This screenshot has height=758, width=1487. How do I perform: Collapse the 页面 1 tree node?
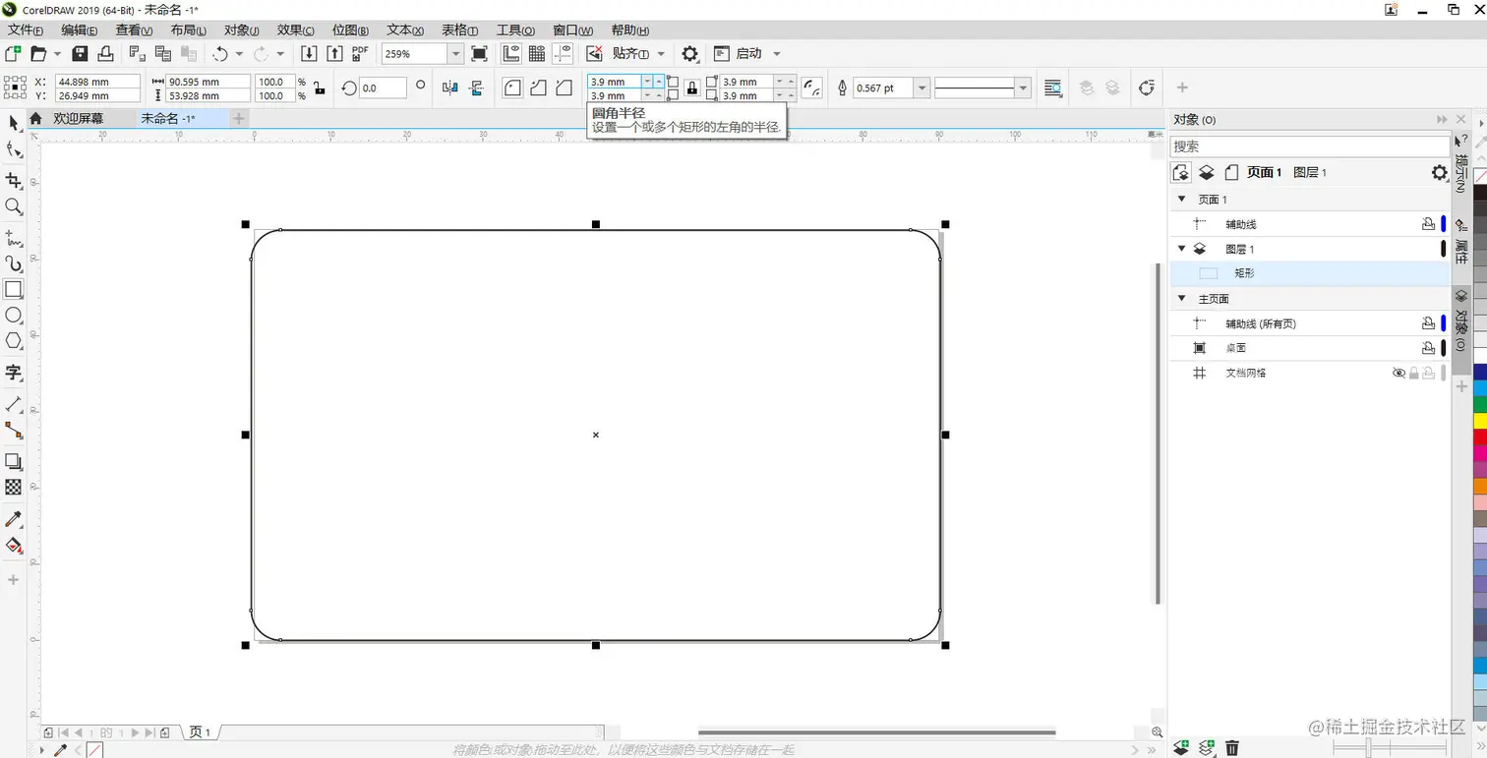1182,200
